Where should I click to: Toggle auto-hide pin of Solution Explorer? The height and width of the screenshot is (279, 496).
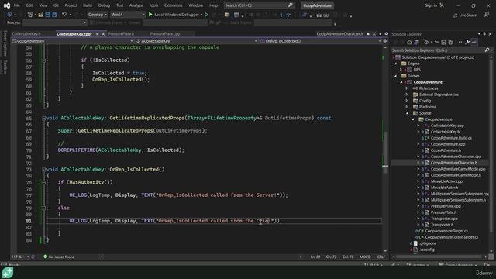(x=484, y=34)
